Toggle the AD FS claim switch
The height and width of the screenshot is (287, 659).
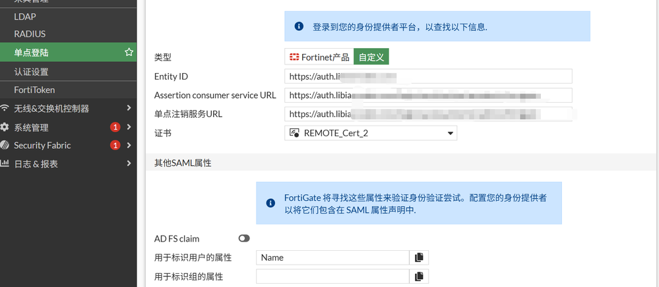click(x=244, y=238)
